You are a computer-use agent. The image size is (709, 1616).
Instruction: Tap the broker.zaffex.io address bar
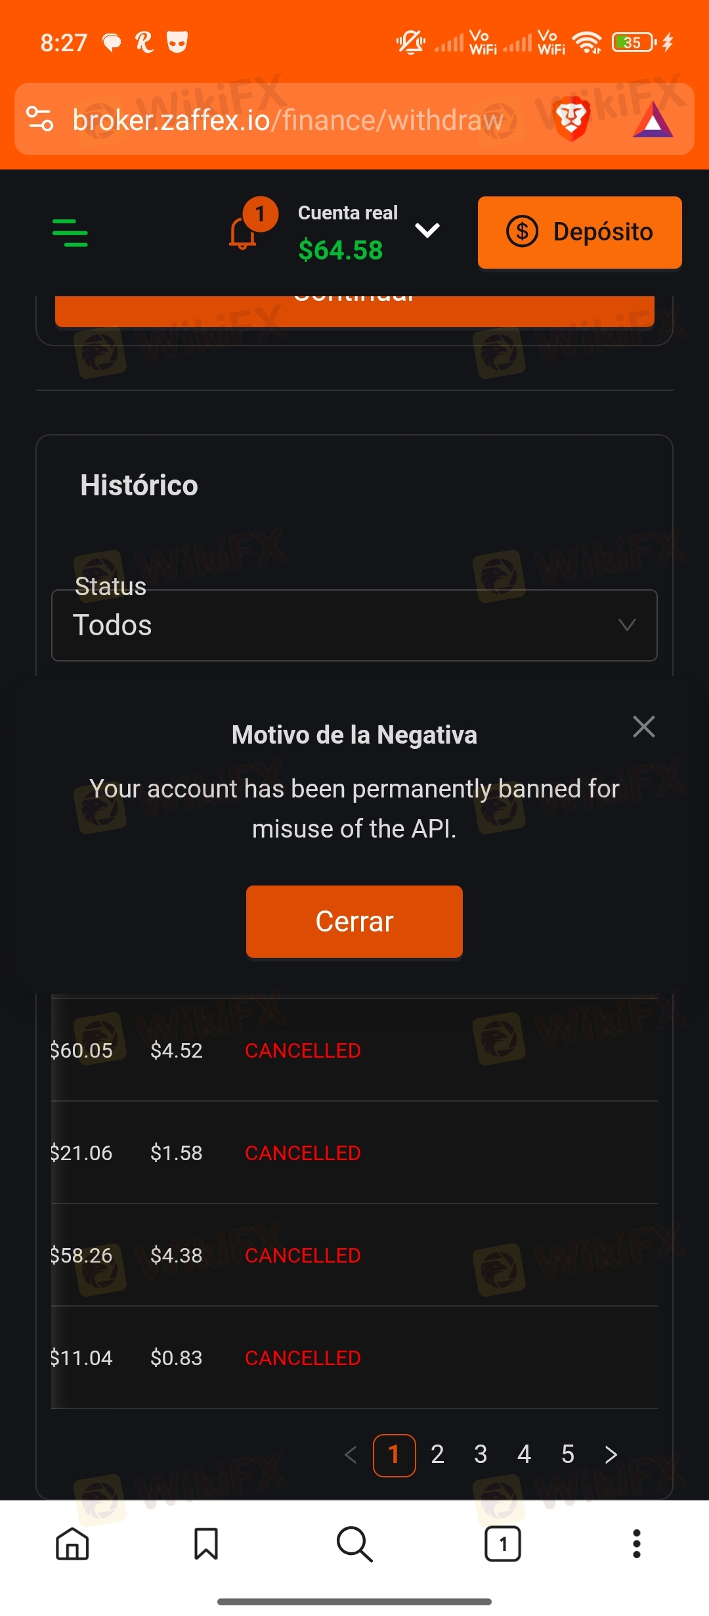click(x=289, y=120)
